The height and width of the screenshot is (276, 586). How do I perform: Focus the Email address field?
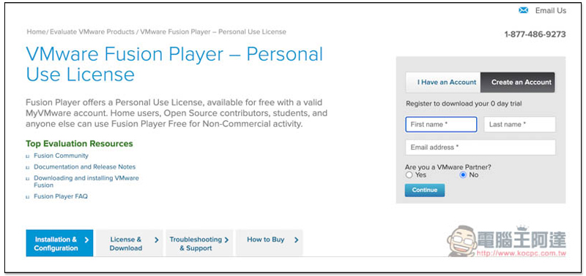click(481, 147)
